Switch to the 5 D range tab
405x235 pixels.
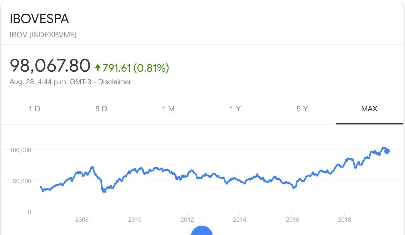click(101, 109)
